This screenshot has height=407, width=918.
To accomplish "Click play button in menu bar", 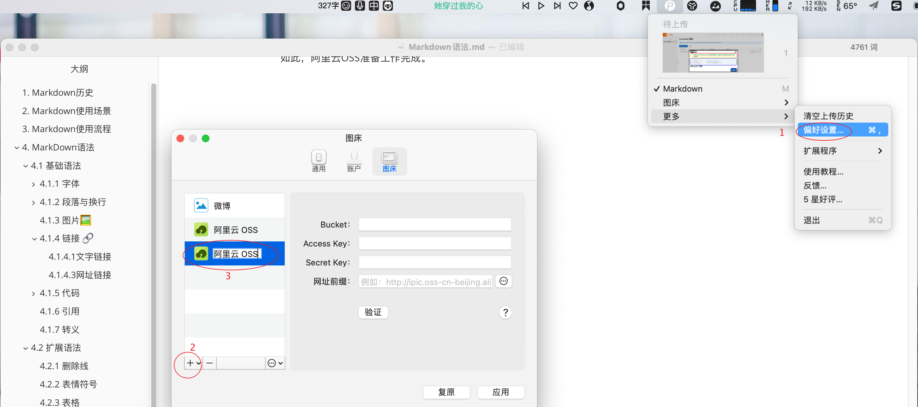I will pos(541,6).
